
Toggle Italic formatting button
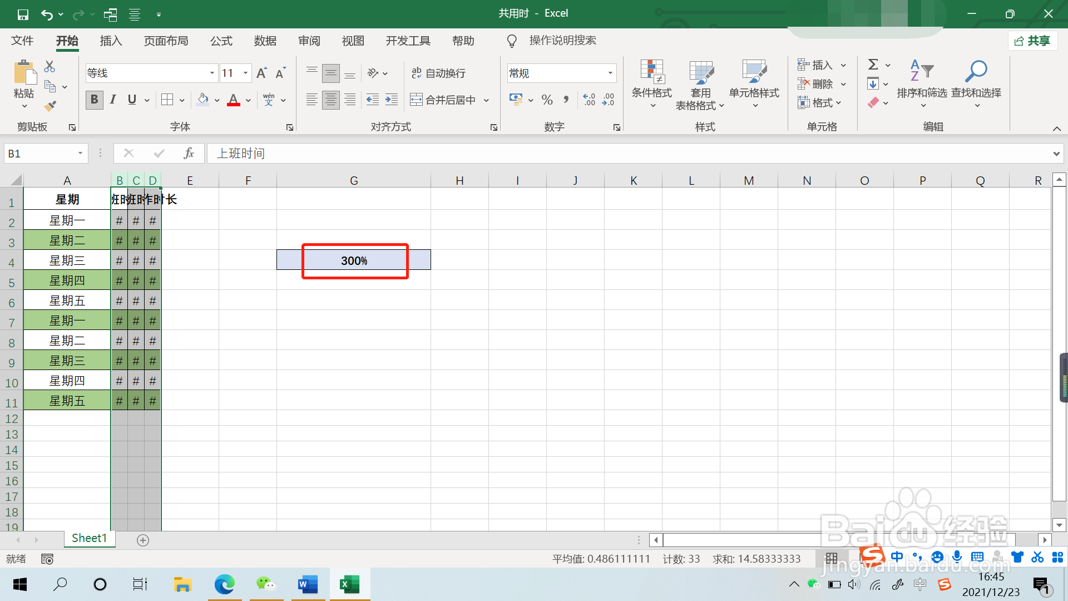coord(113,100)
